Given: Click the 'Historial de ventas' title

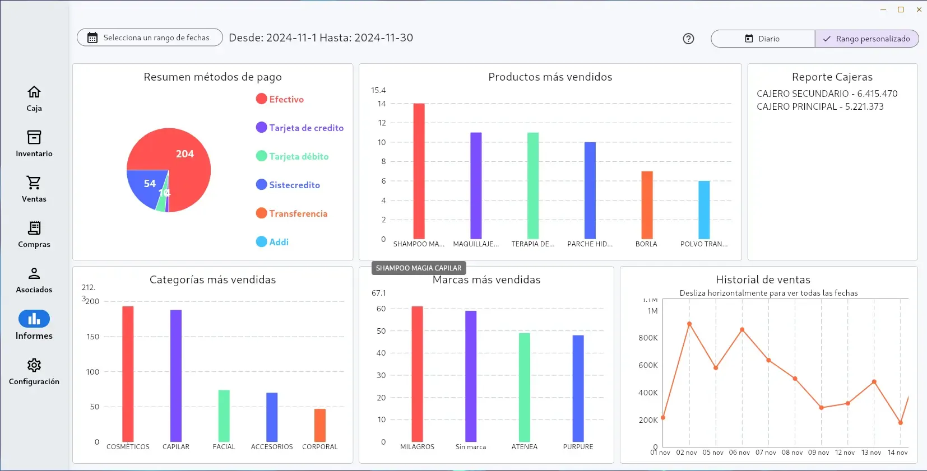Looking at the screenshot, I should coord(763,279).
